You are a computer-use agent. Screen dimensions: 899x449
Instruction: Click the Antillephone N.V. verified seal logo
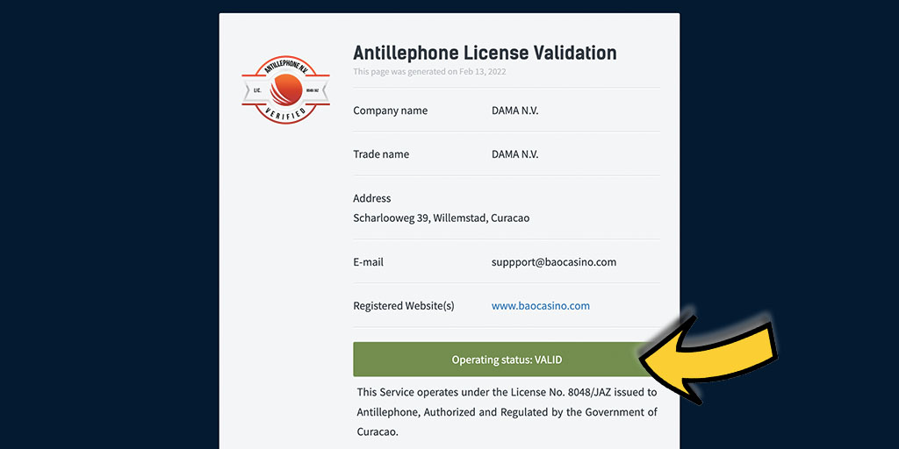pos(285,90)
